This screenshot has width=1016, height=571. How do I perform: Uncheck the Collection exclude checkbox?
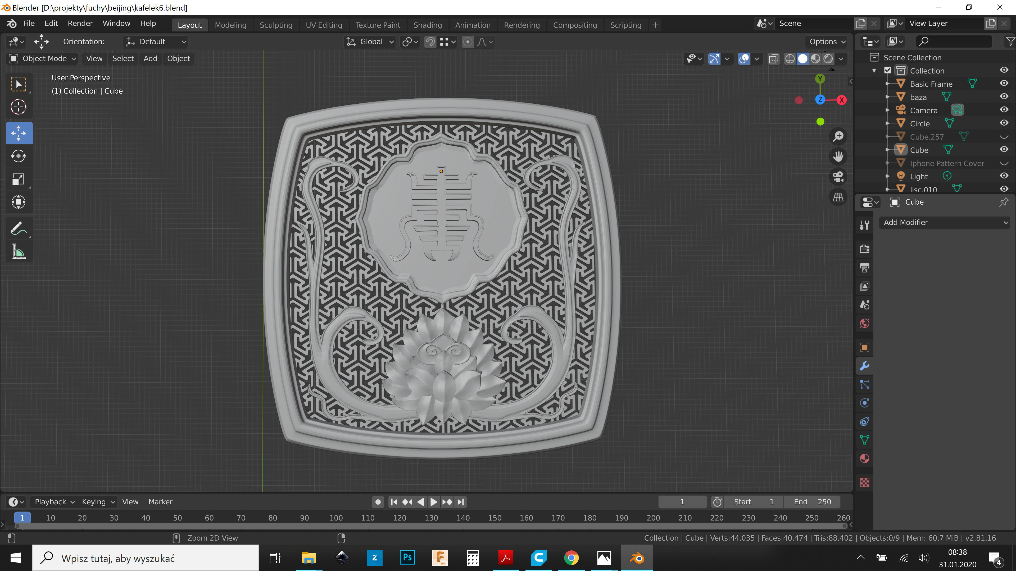(888, 71)
